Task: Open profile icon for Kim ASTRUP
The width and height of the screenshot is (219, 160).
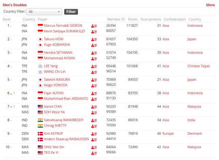Action: click(94, 134)
